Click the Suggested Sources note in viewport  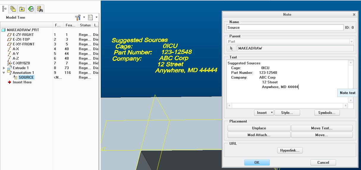164,55
